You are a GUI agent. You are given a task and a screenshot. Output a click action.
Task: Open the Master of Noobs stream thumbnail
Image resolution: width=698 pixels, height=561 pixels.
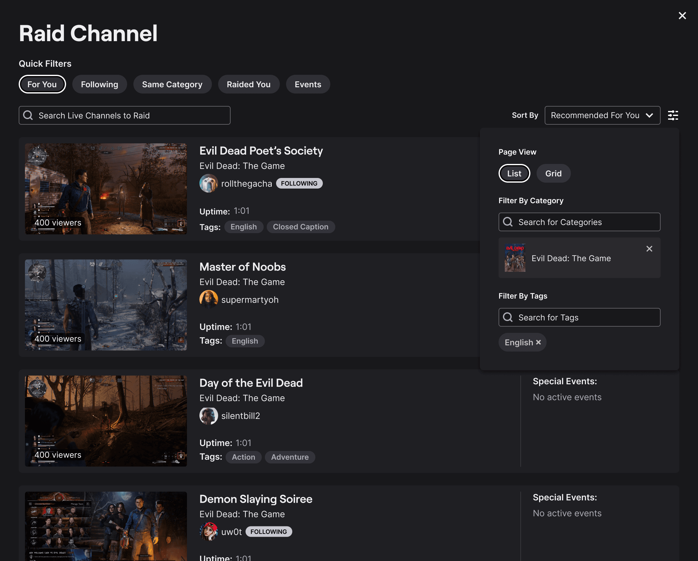pyautogui.click(x=106, y=305)
